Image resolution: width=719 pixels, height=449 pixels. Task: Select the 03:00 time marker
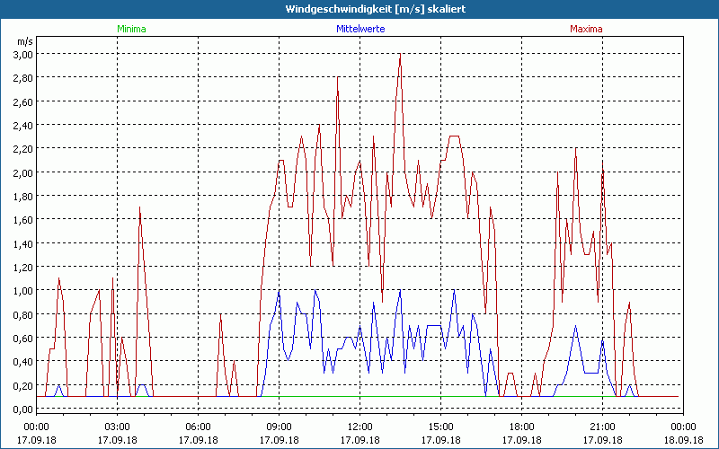pos(118,427)
